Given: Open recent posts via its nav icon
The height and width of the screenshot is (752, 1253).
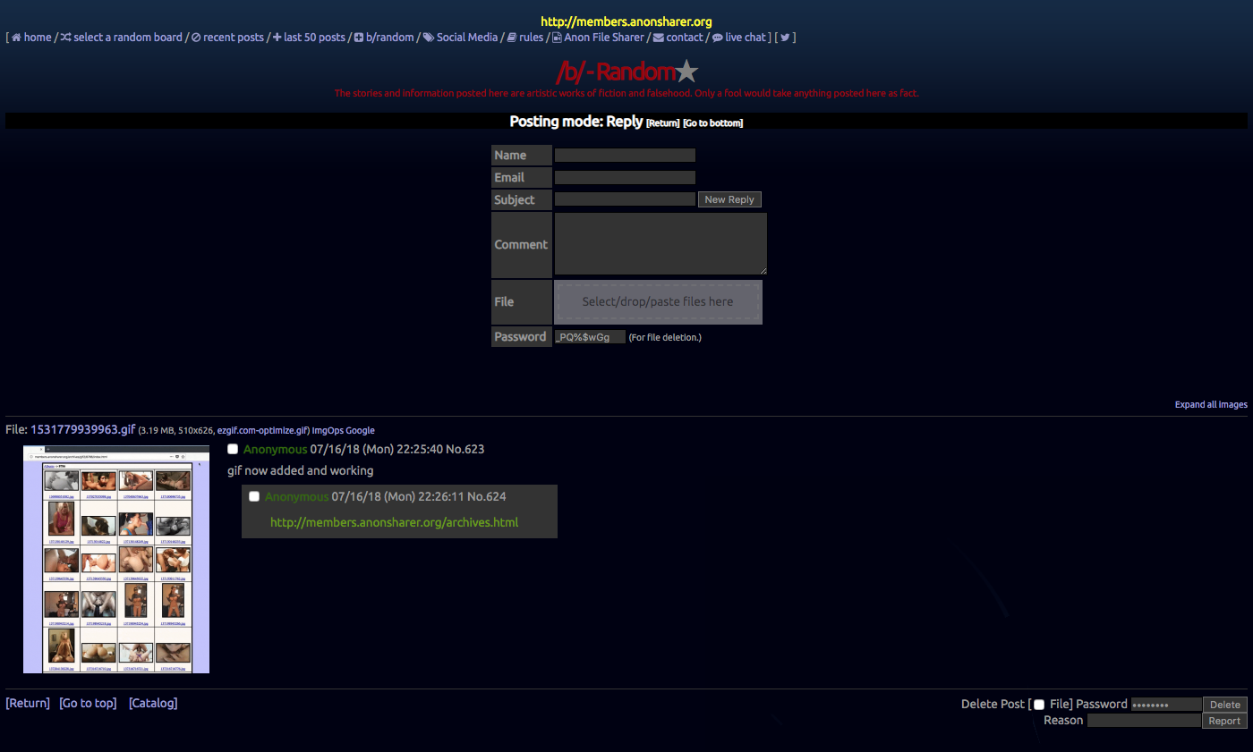Looking at the screenshot, I should coord(196,38).
